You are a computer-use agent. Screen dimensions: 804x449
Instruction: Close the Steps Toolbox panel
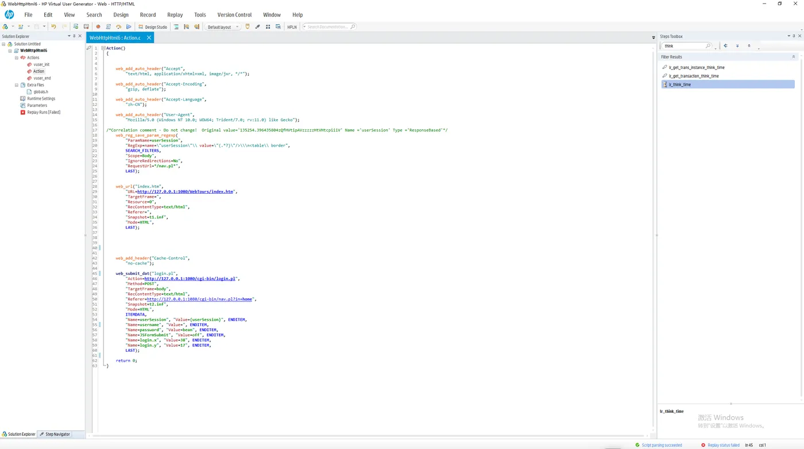pos(800,36)
